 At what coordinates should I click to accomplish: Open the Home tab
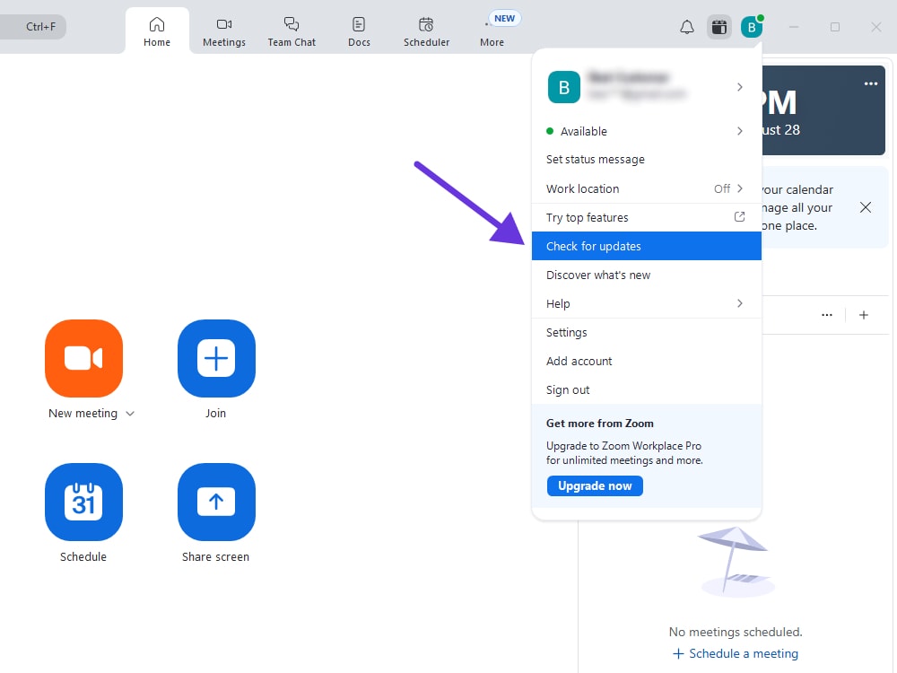(157, 31)
